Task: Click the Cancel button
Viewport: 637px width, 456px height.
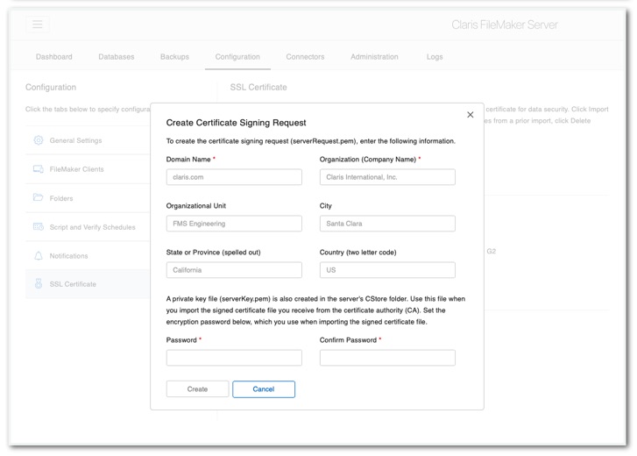Action: [264, 389]
